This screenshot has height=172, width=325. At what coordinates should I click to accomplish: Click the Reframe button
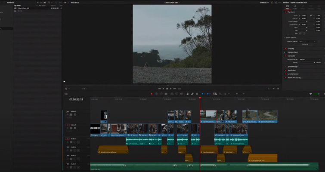(305, 44)
